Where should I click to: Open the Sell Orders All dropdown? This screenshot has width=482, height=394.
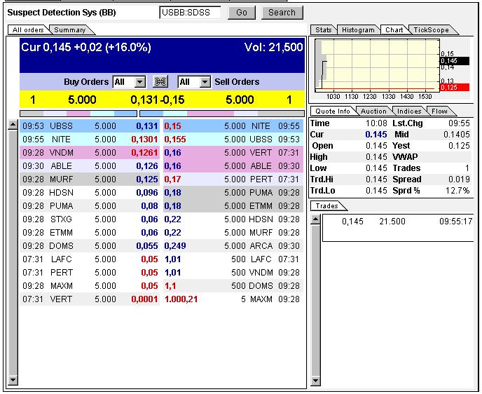click(x=194, y=82)
